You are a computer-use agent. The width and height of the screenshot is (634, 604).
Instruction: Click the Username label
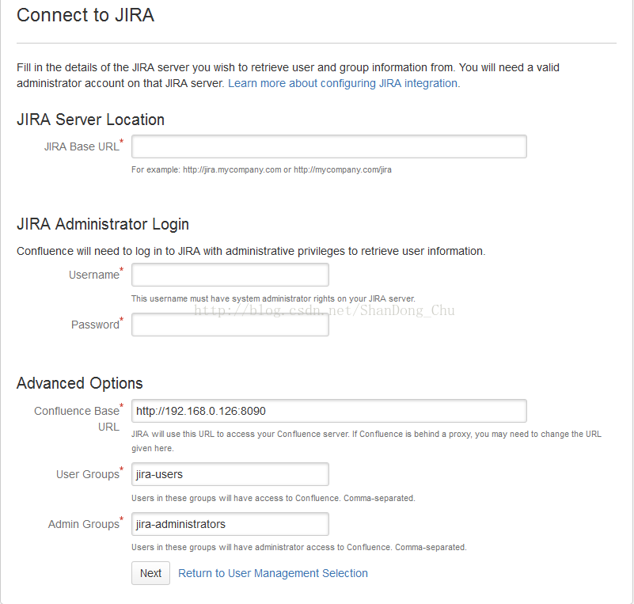coord(96,274)
